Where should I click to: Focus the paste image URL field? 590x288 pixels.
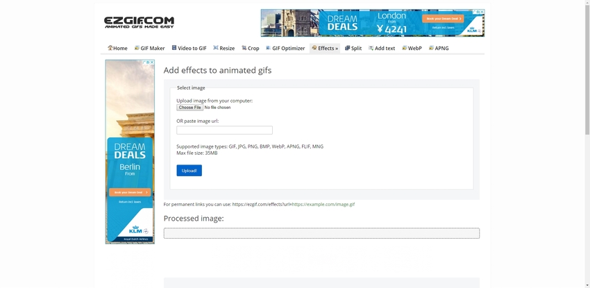point(224,130)
